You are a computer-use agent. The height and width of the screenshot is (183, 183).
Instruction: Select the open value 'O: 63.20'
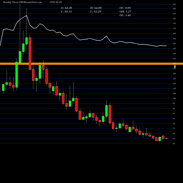pos(67,8)
